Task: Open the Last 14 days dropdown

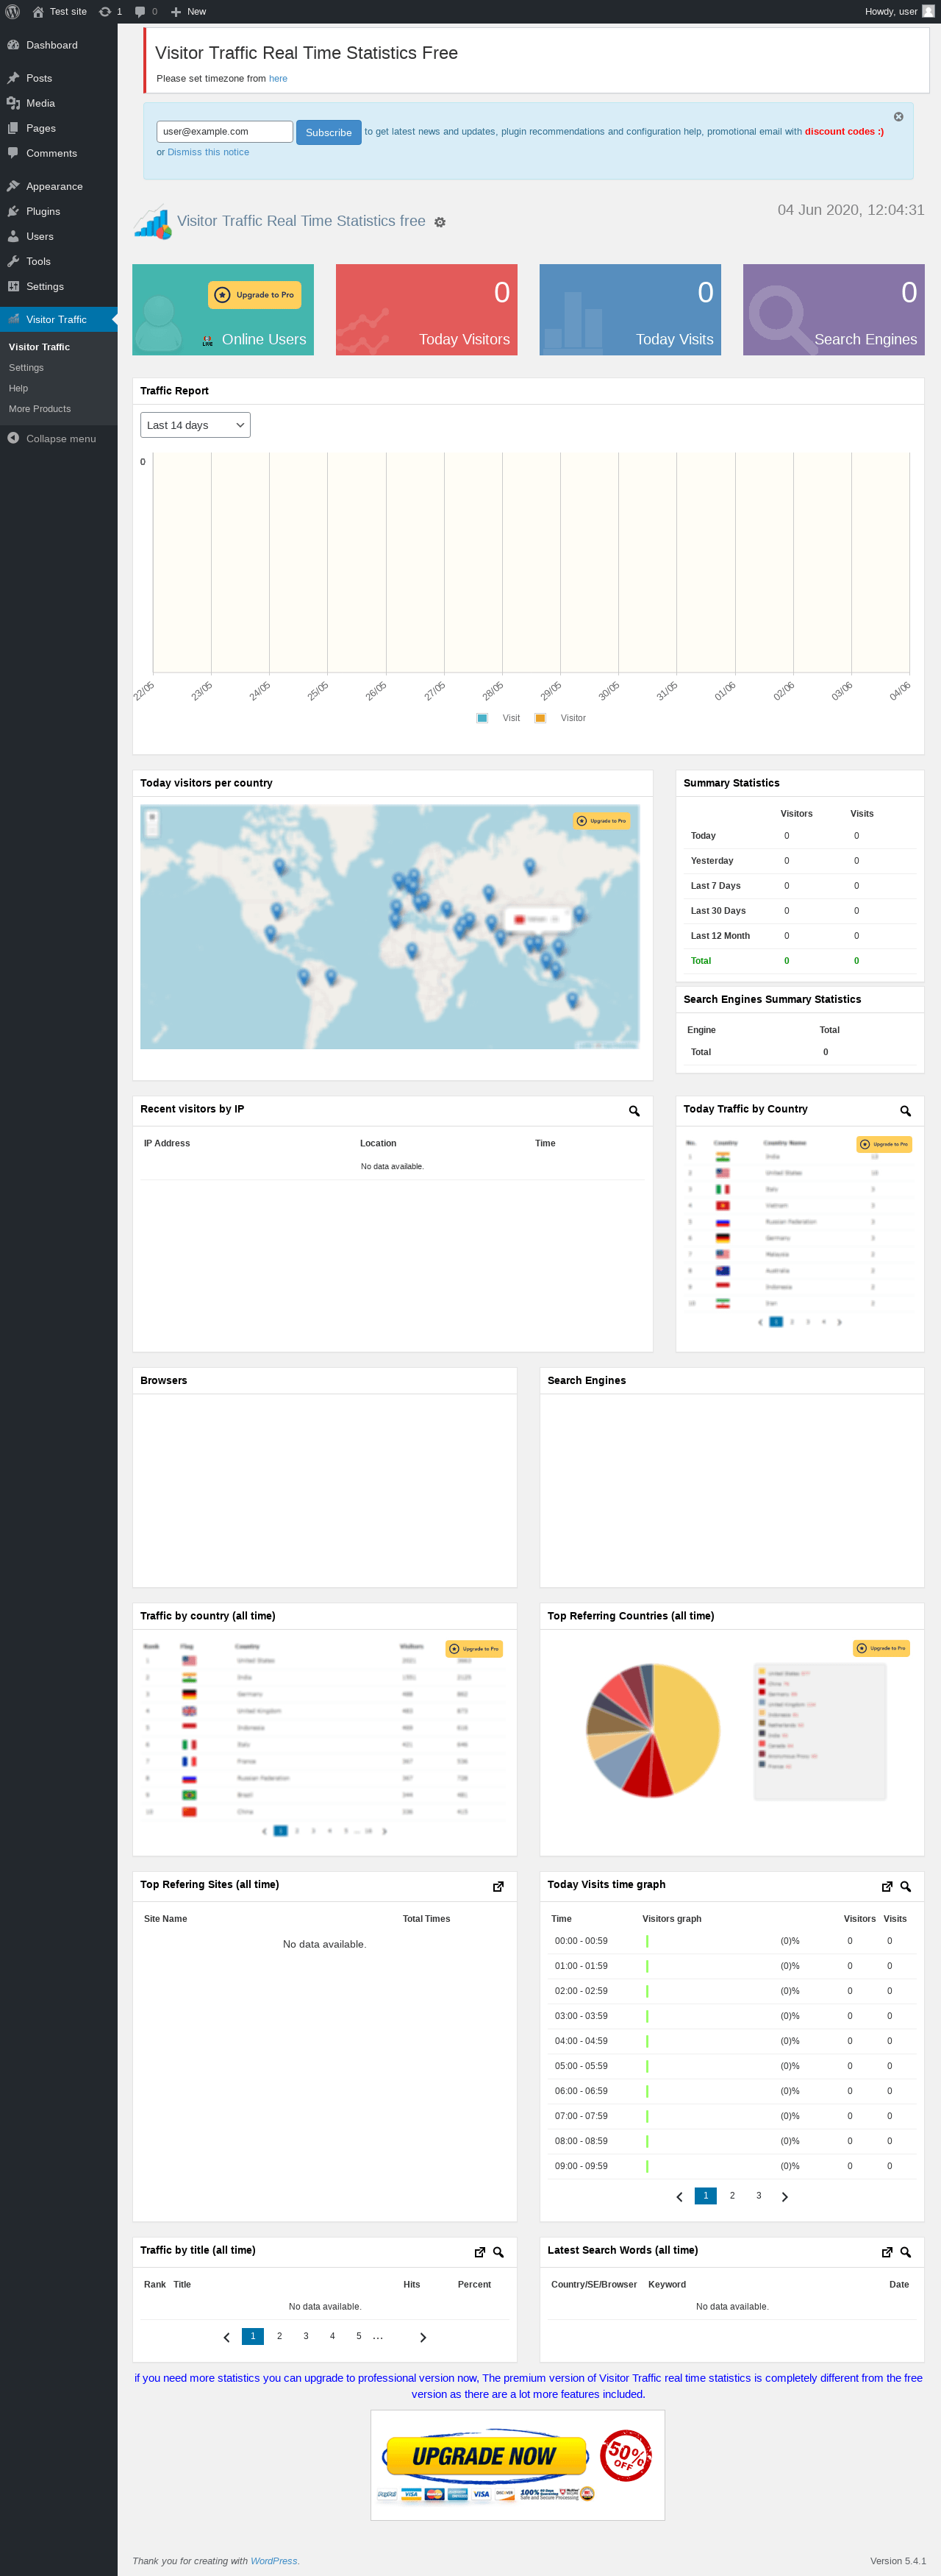Action: [x=195, y=425]
